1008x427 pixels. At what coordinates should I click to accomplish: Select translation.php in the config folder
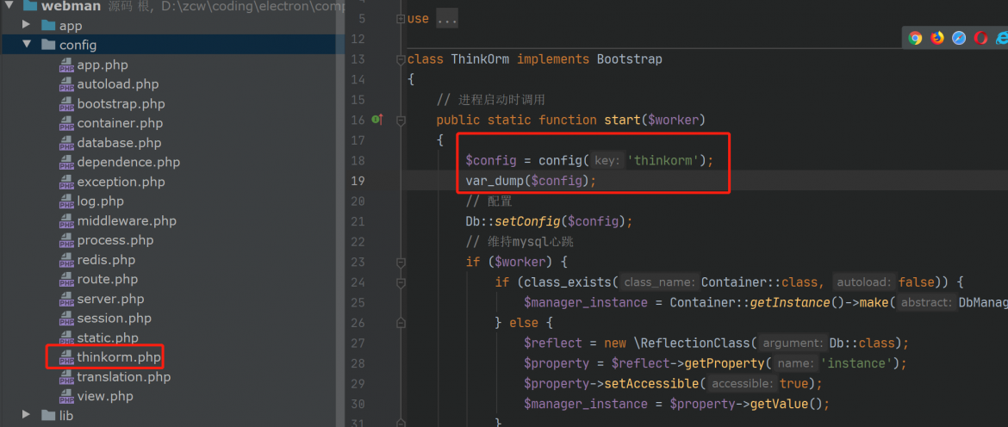coord(124,377)
